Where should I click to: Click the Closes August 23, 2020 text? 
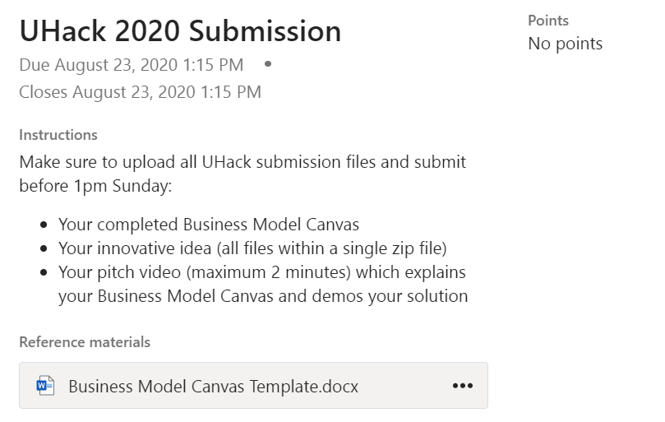click(140, 92)
